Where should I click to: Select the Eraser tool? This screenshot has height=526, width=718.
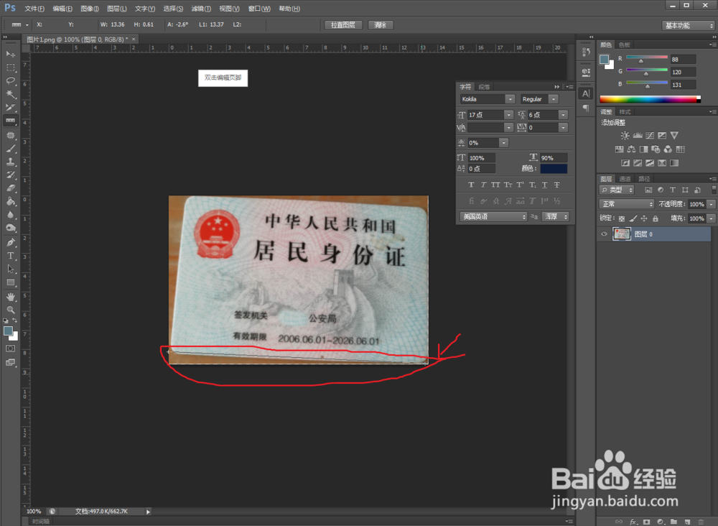coord(11,188)
